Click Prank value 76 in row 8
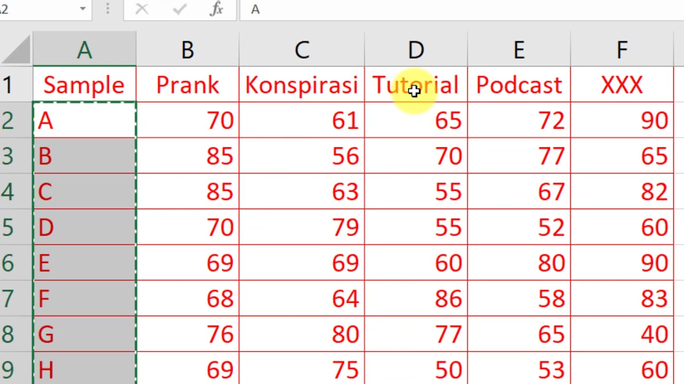684x384 pixels. (x=188, y=334)
